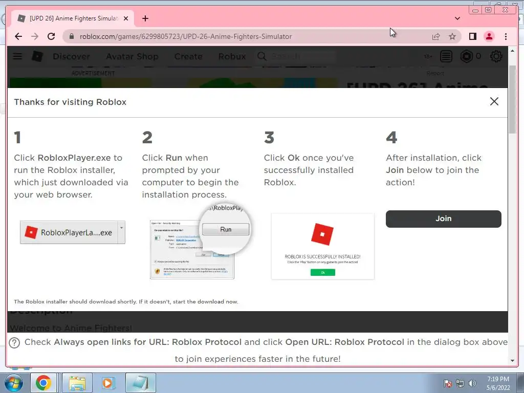The height and width of the screenshot is (393, 524).
Task: Click the address bar URL
Action: pos(185,36)
